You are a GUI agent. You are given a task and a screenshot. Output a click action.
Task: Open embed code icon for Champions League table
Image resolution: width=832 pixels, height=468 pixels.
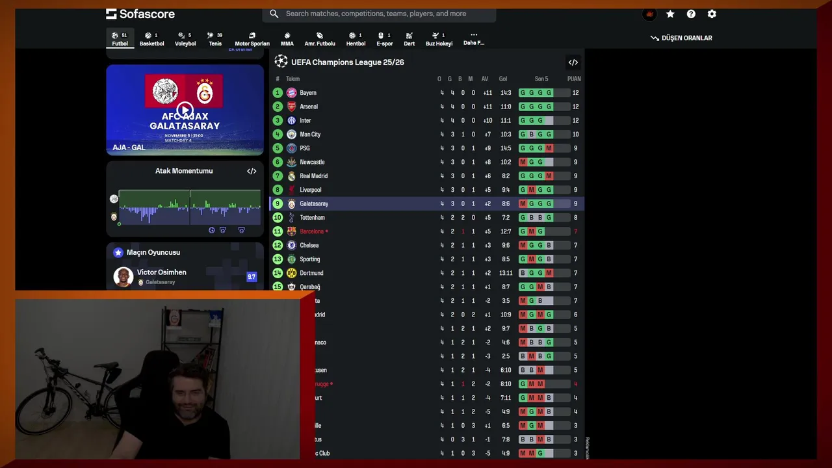coord(573,62)
